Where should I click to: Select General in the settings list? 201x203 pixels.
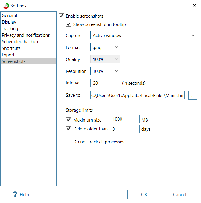(10, 16)
